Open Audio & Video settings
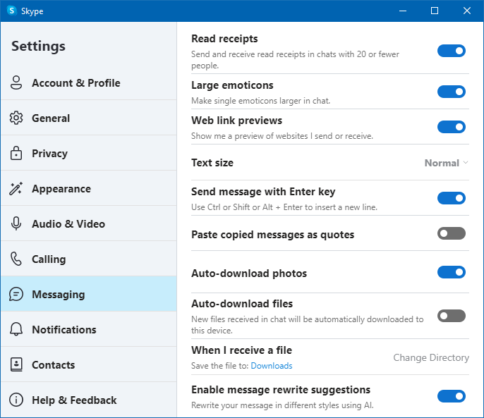 (x=89, y=223)
